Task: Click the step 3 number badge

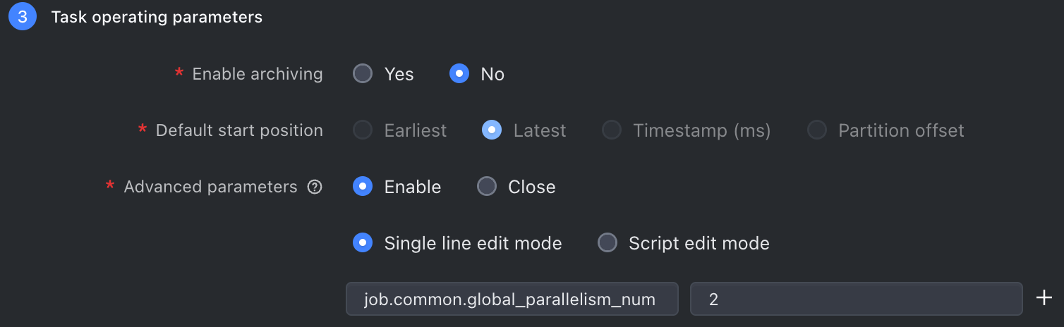Action: pos(23,17)
